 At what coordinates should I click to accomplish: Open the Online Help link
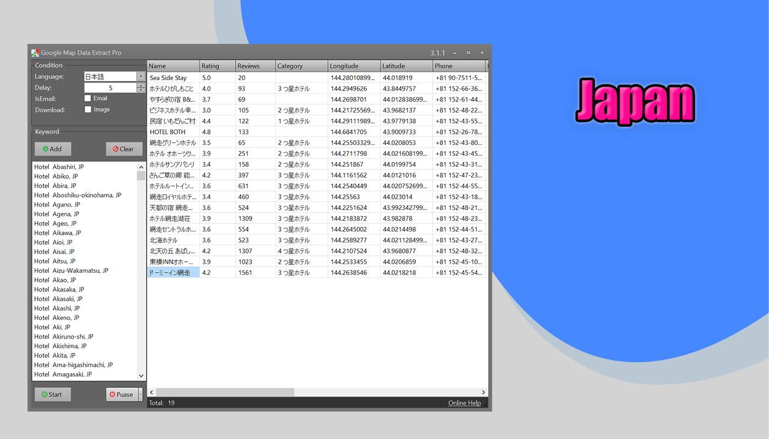(x=464, y=403)
